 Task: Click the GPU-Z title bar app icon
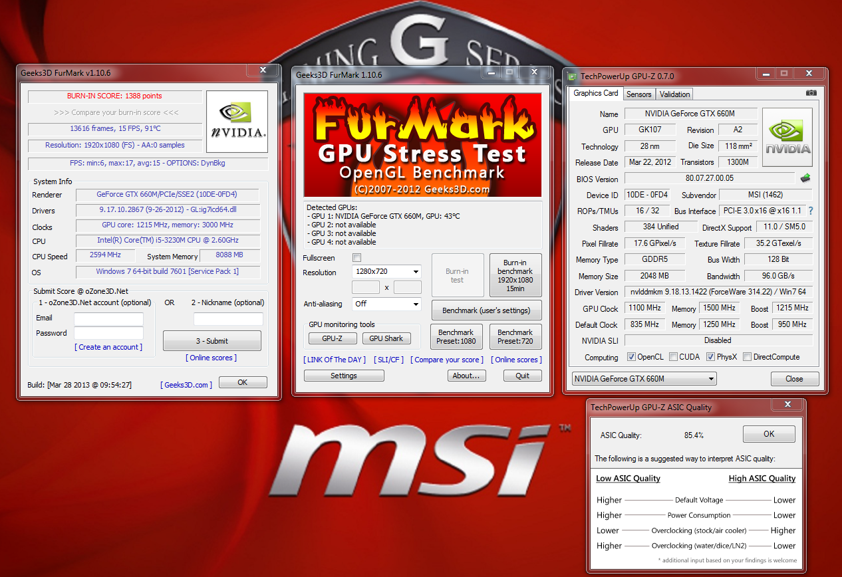(x=572, y=76)
